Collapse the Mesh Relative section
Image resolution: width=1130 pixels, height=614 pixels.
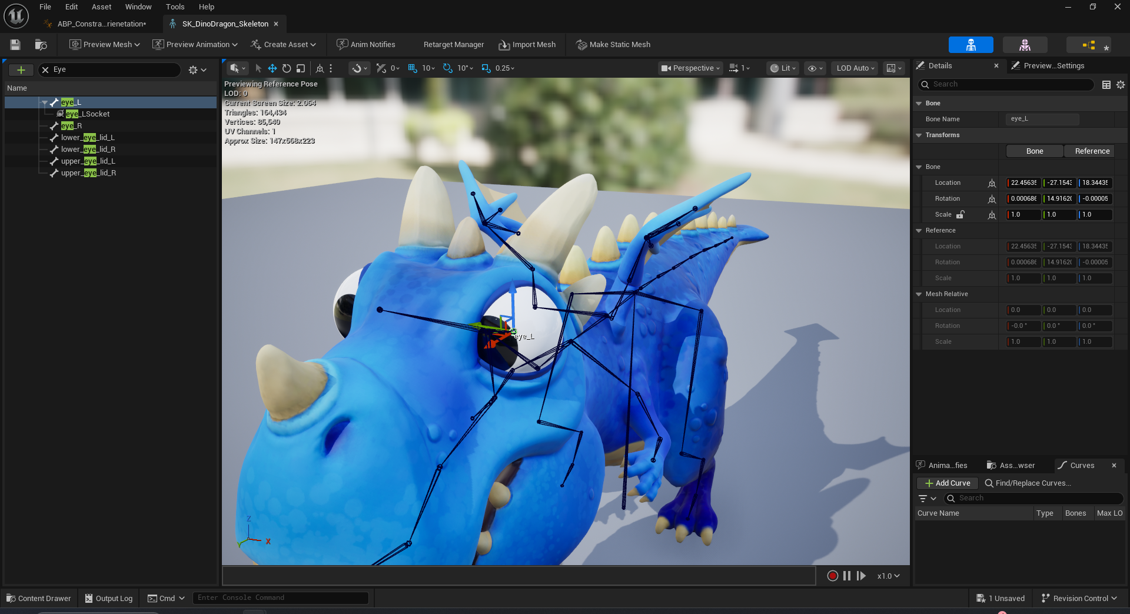(919, 294)
